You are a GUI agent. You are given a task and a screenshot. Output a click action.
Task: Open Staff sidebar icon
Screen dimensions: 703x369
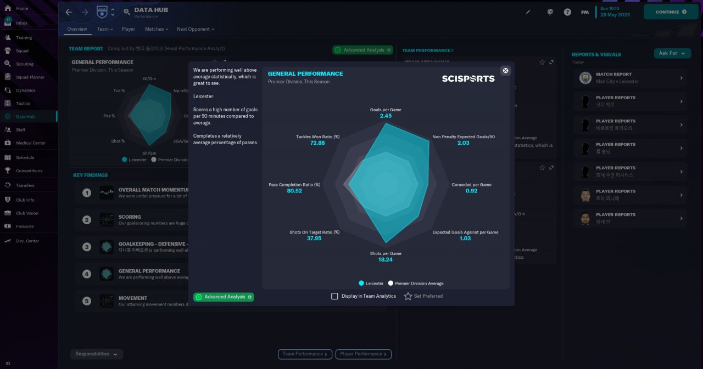8,130
